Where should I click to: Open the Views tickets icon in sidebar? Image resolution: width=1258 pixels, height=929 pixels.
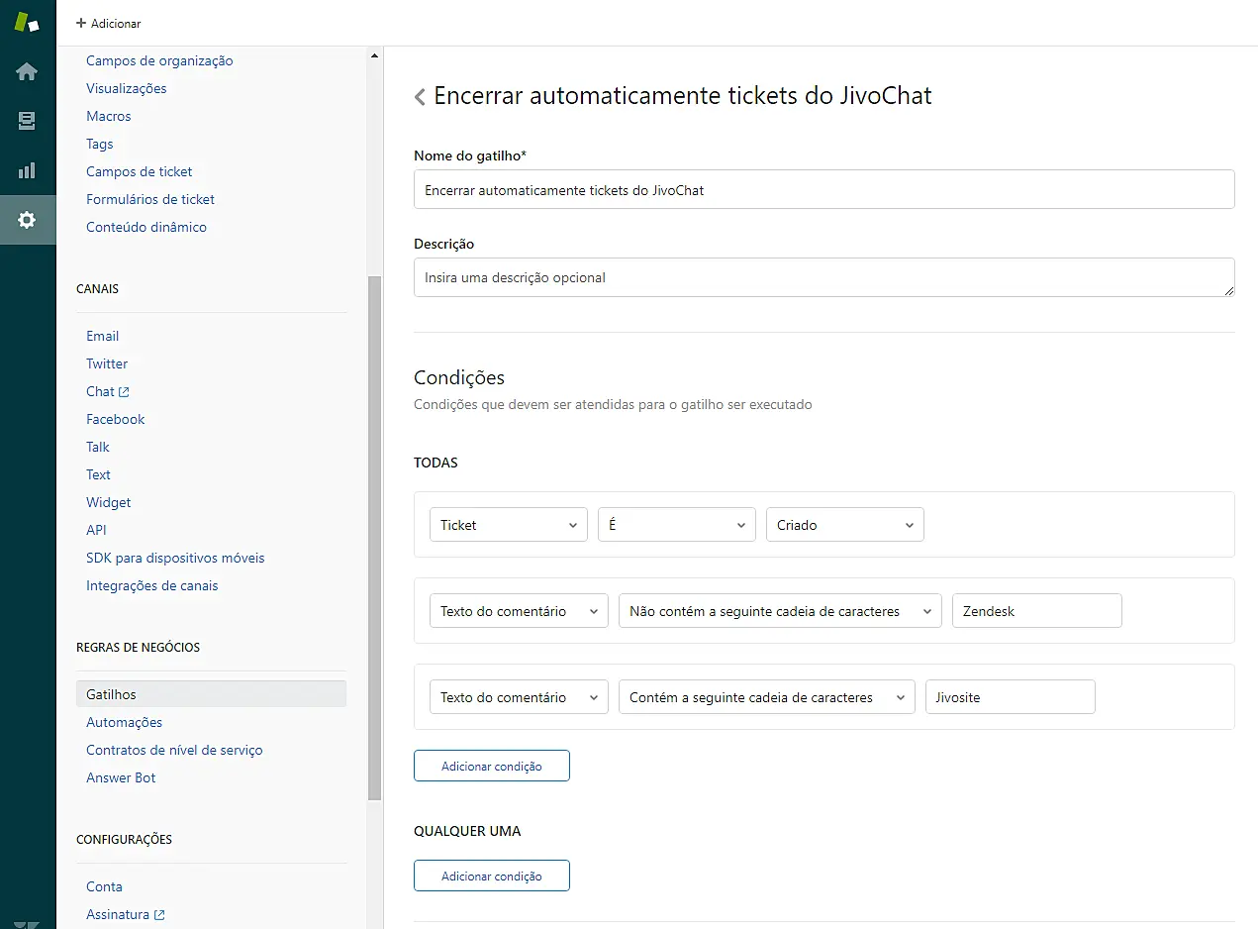pos(27,121)
